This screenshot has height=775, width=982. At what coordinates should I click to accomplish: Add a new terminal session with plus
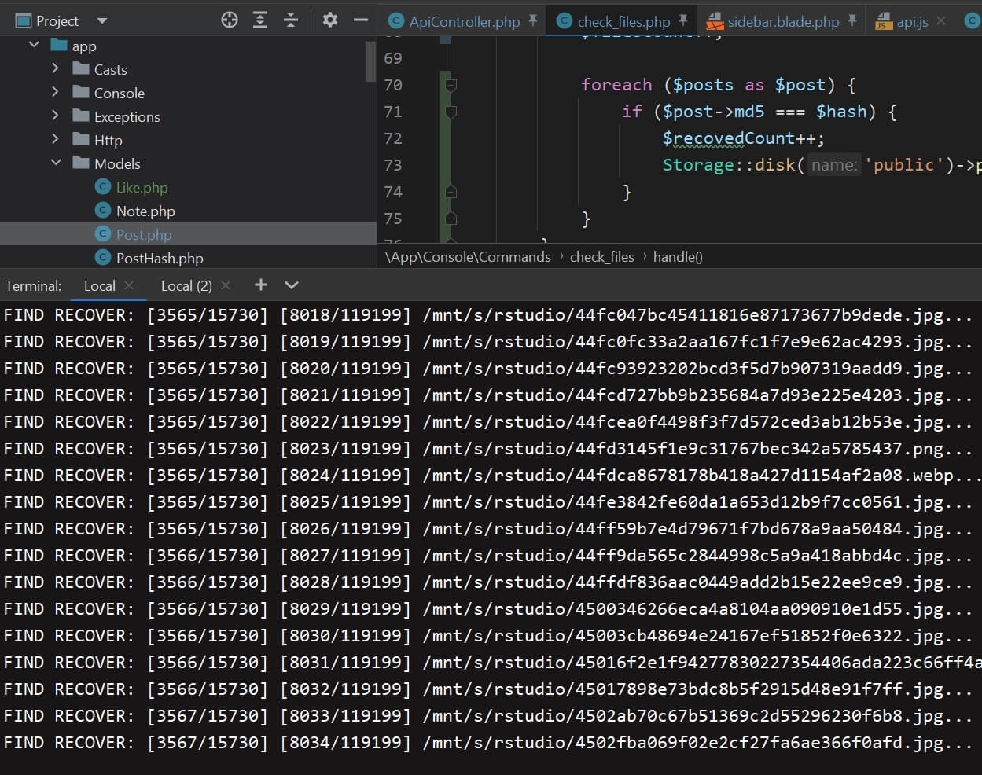coord(261,285)
